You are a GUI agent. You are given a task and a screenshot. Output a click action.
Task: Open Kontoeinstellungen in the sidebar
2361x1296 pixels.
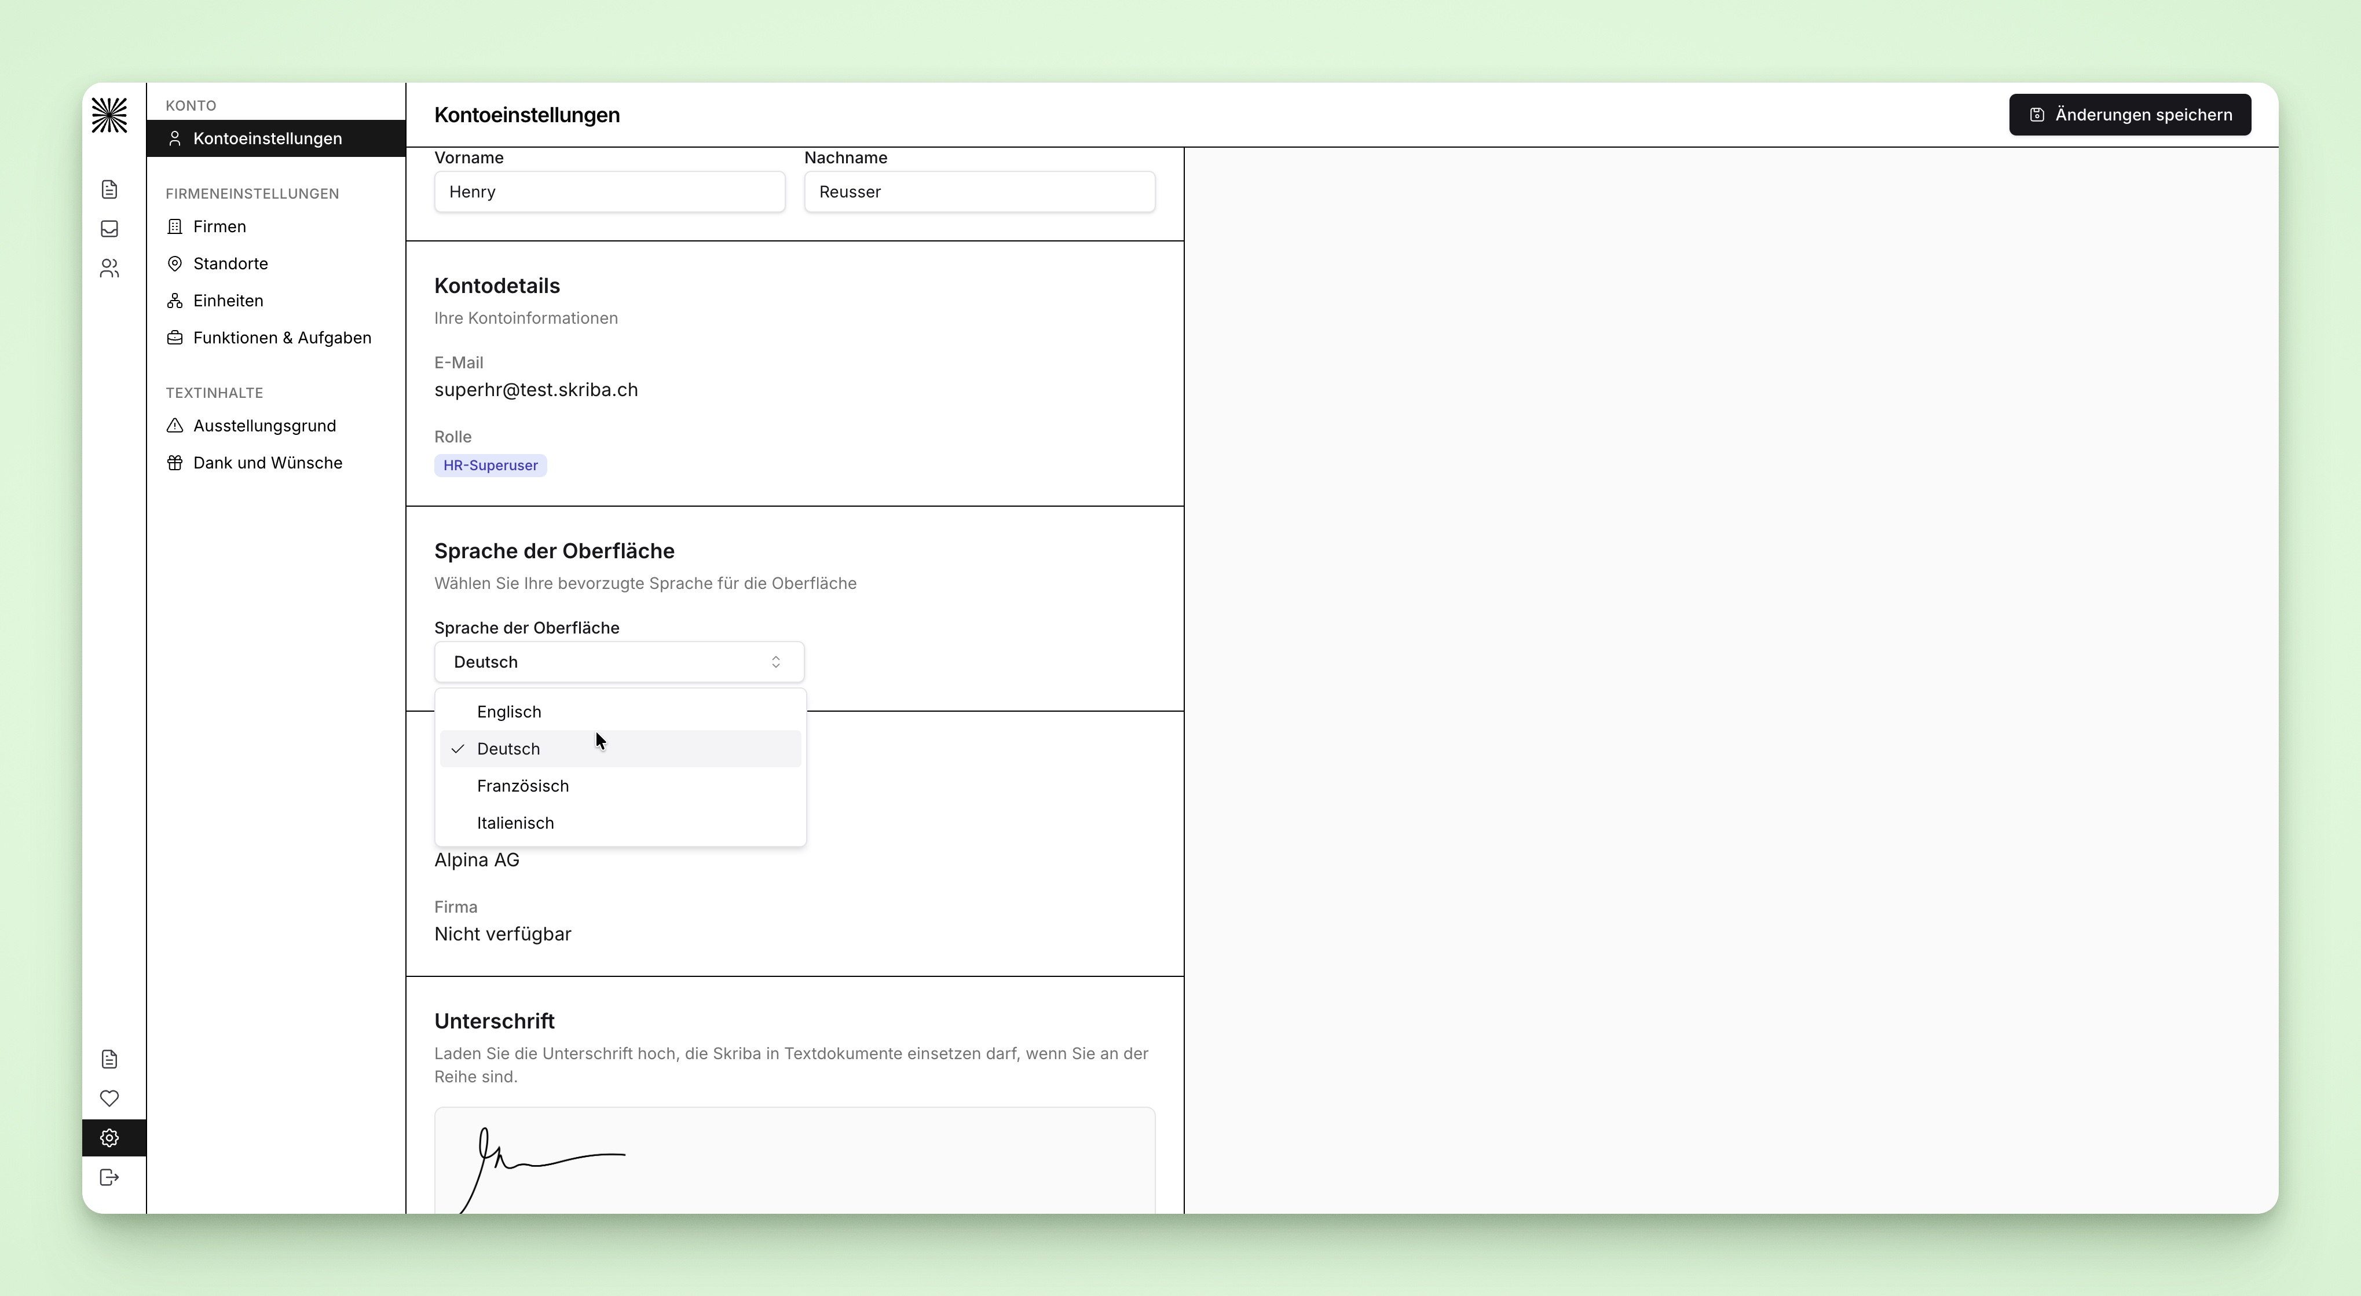[x=276, y=138]
